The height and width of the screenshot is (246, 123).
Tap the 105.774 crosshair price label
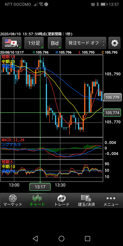112,113
